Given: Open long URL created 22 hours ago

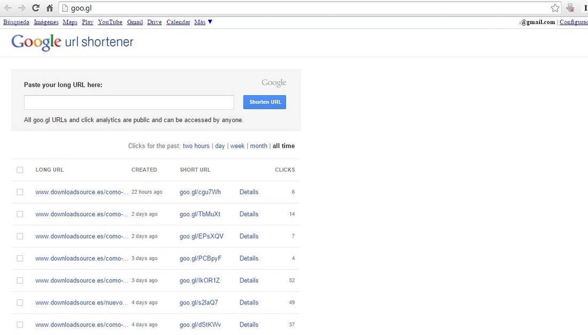Looking at the screenshot, I should (x=82, y=192).
